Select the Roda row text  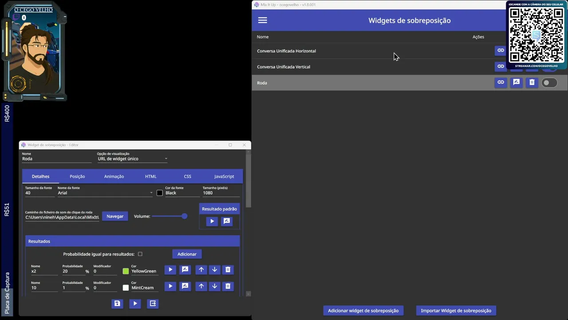(262, 83)
